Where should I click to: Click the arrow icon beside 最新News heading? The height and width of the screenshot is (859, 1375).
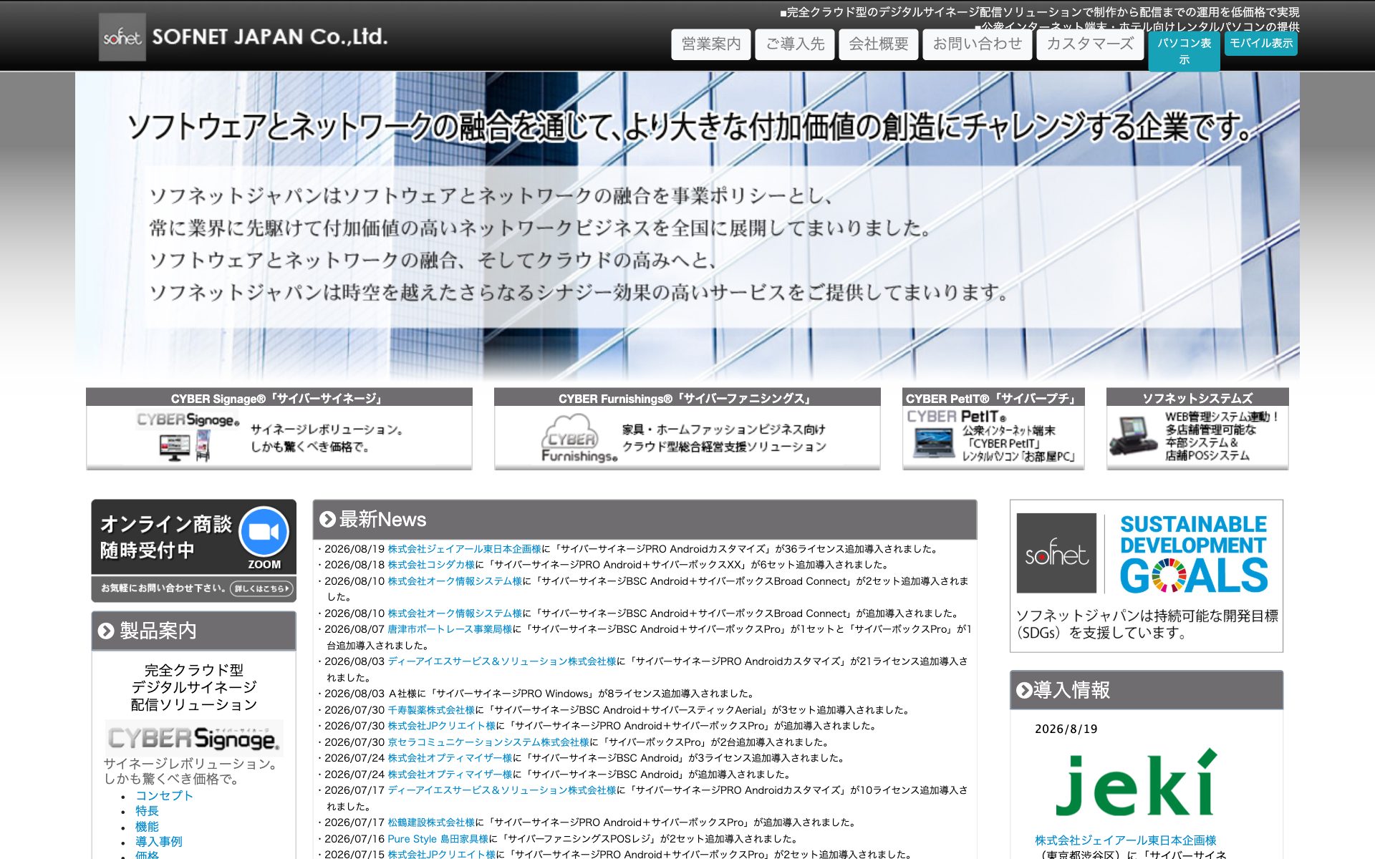pyautogui.click(x=327, y=520)
